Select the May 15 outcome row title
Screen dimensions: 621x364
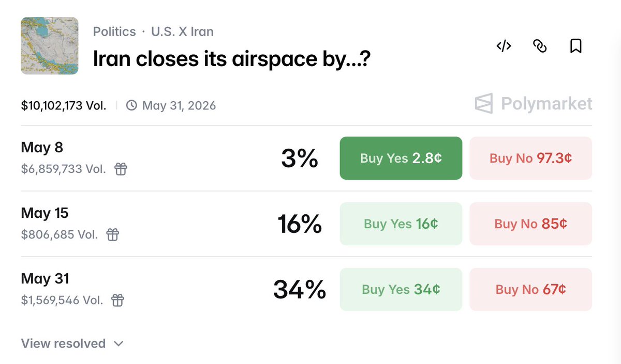45,213
